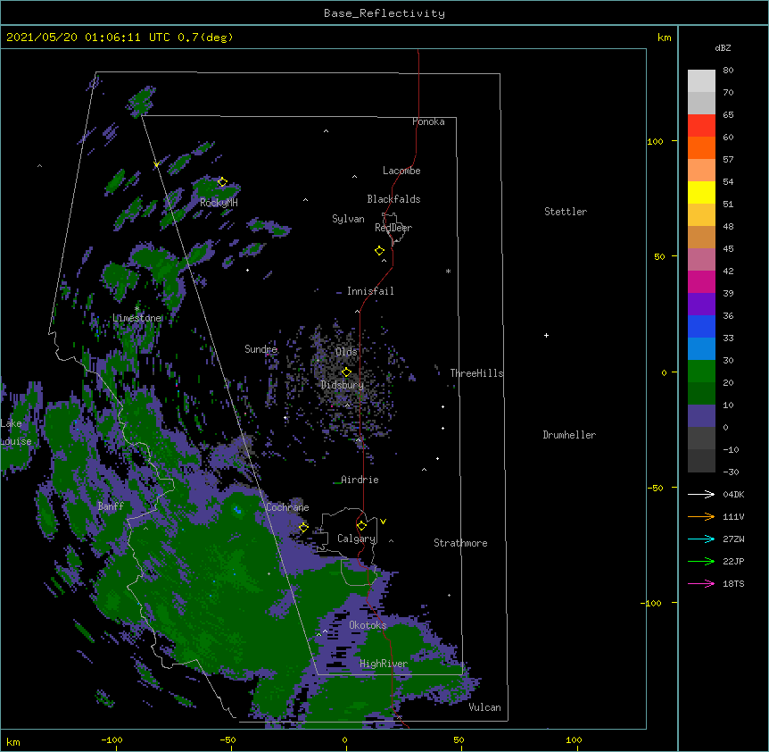Image resolution: width=769 pixels, height=752 pixels.
Task: Click the white star marker near Limestone
Action: tap(137, 309)
